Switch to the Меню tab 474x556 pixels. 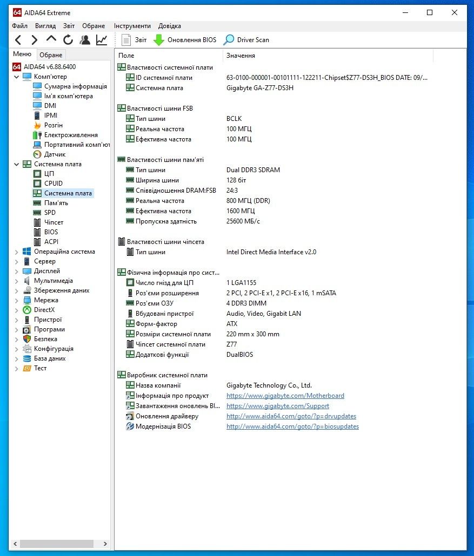point(22,54)
